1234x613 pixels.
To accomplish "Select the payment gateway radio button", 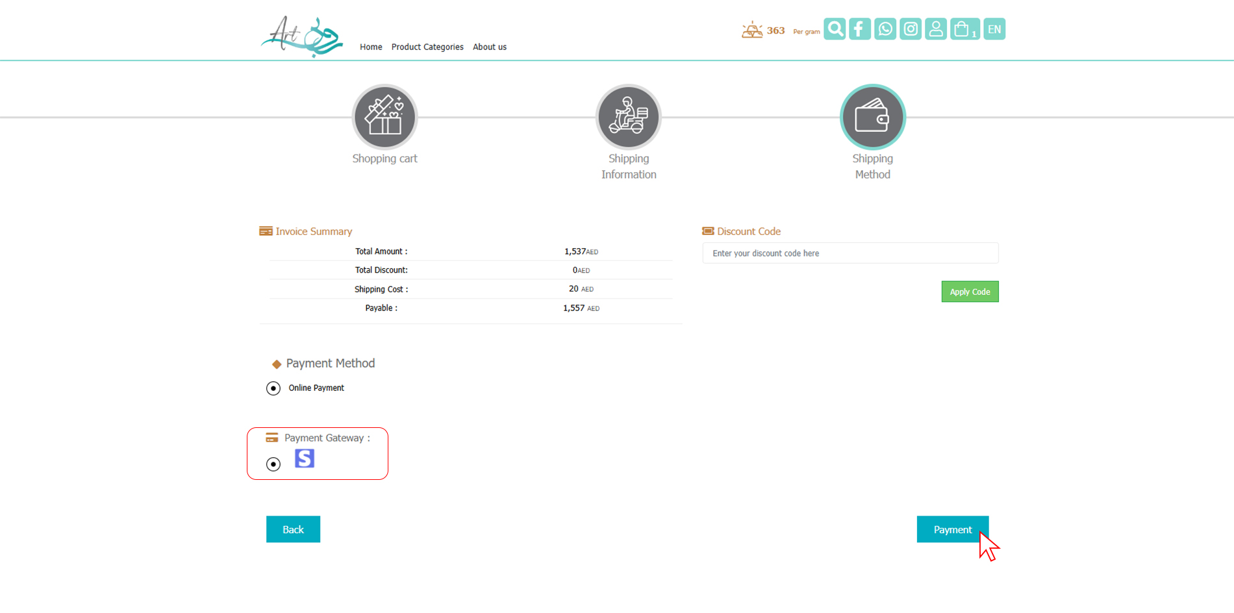I will (273, 464).
